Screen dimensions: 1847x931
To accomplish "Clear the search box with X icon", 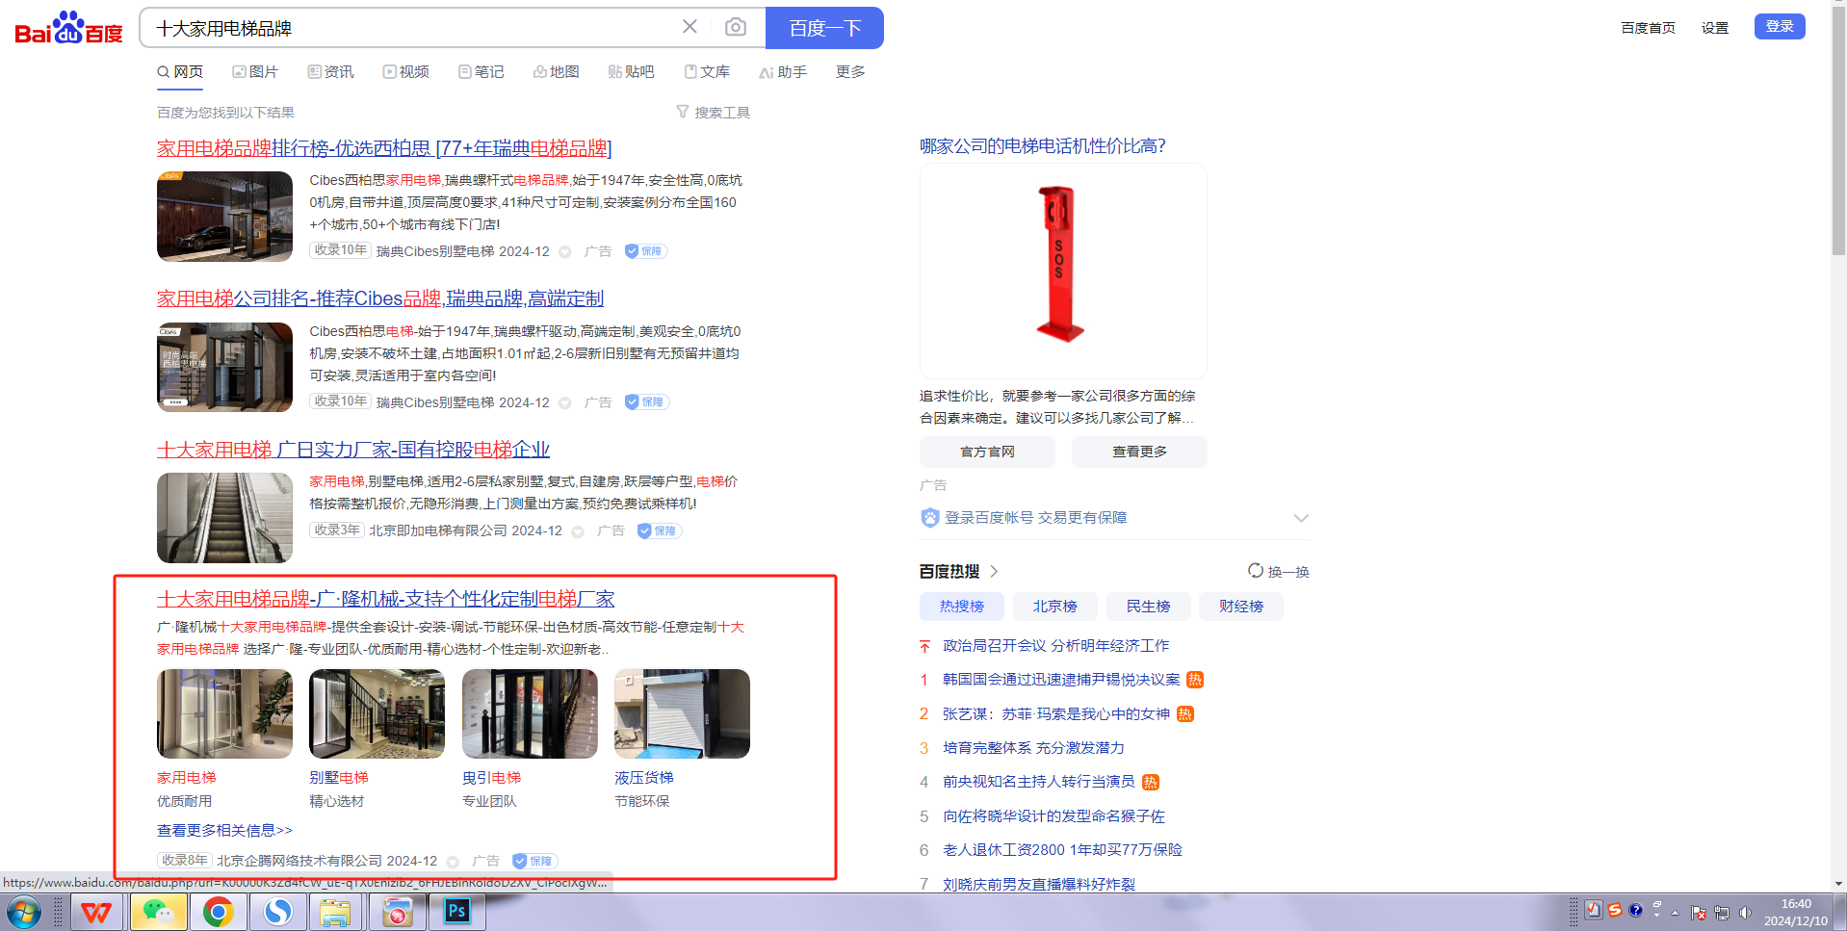I will coord(689,27).
